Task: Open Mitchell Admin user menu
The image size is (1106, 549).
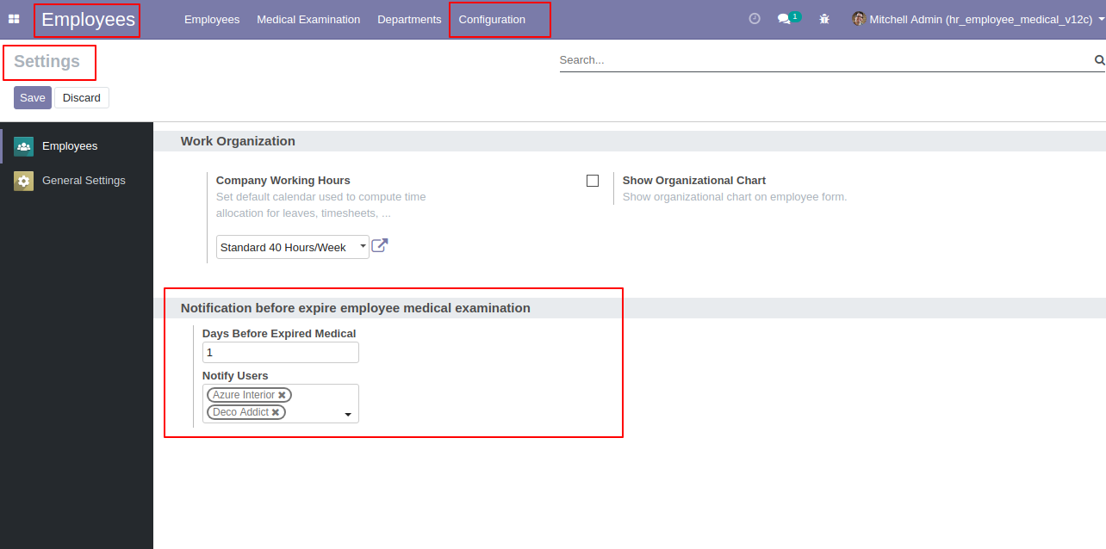Action: pos(979,19)
